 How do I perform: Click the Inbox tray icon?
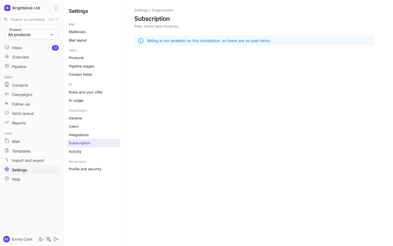tap(7, 47)
